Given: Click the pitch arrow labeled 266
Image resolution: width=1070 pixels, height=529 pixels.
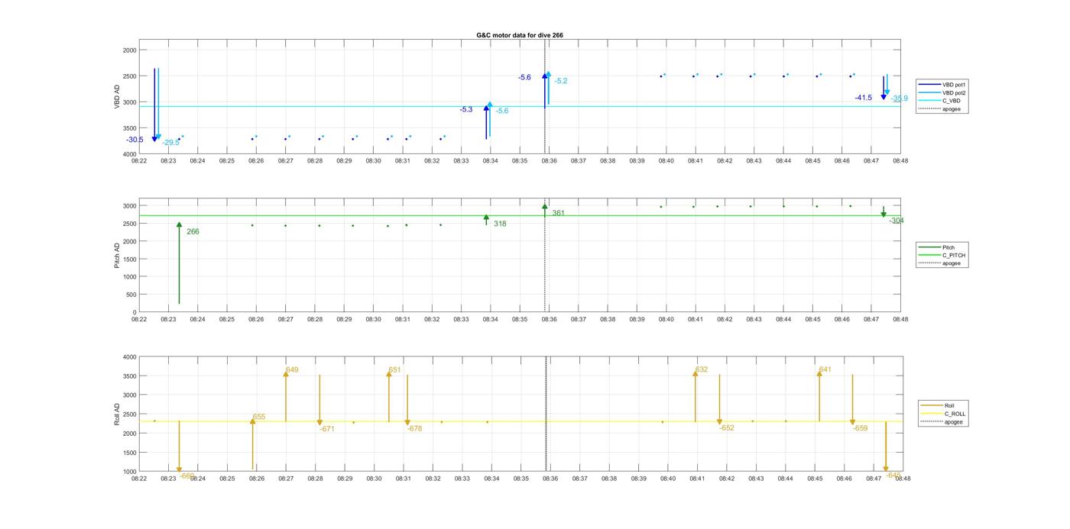Looking at the screenshot, I should click(x=179, y=263).
